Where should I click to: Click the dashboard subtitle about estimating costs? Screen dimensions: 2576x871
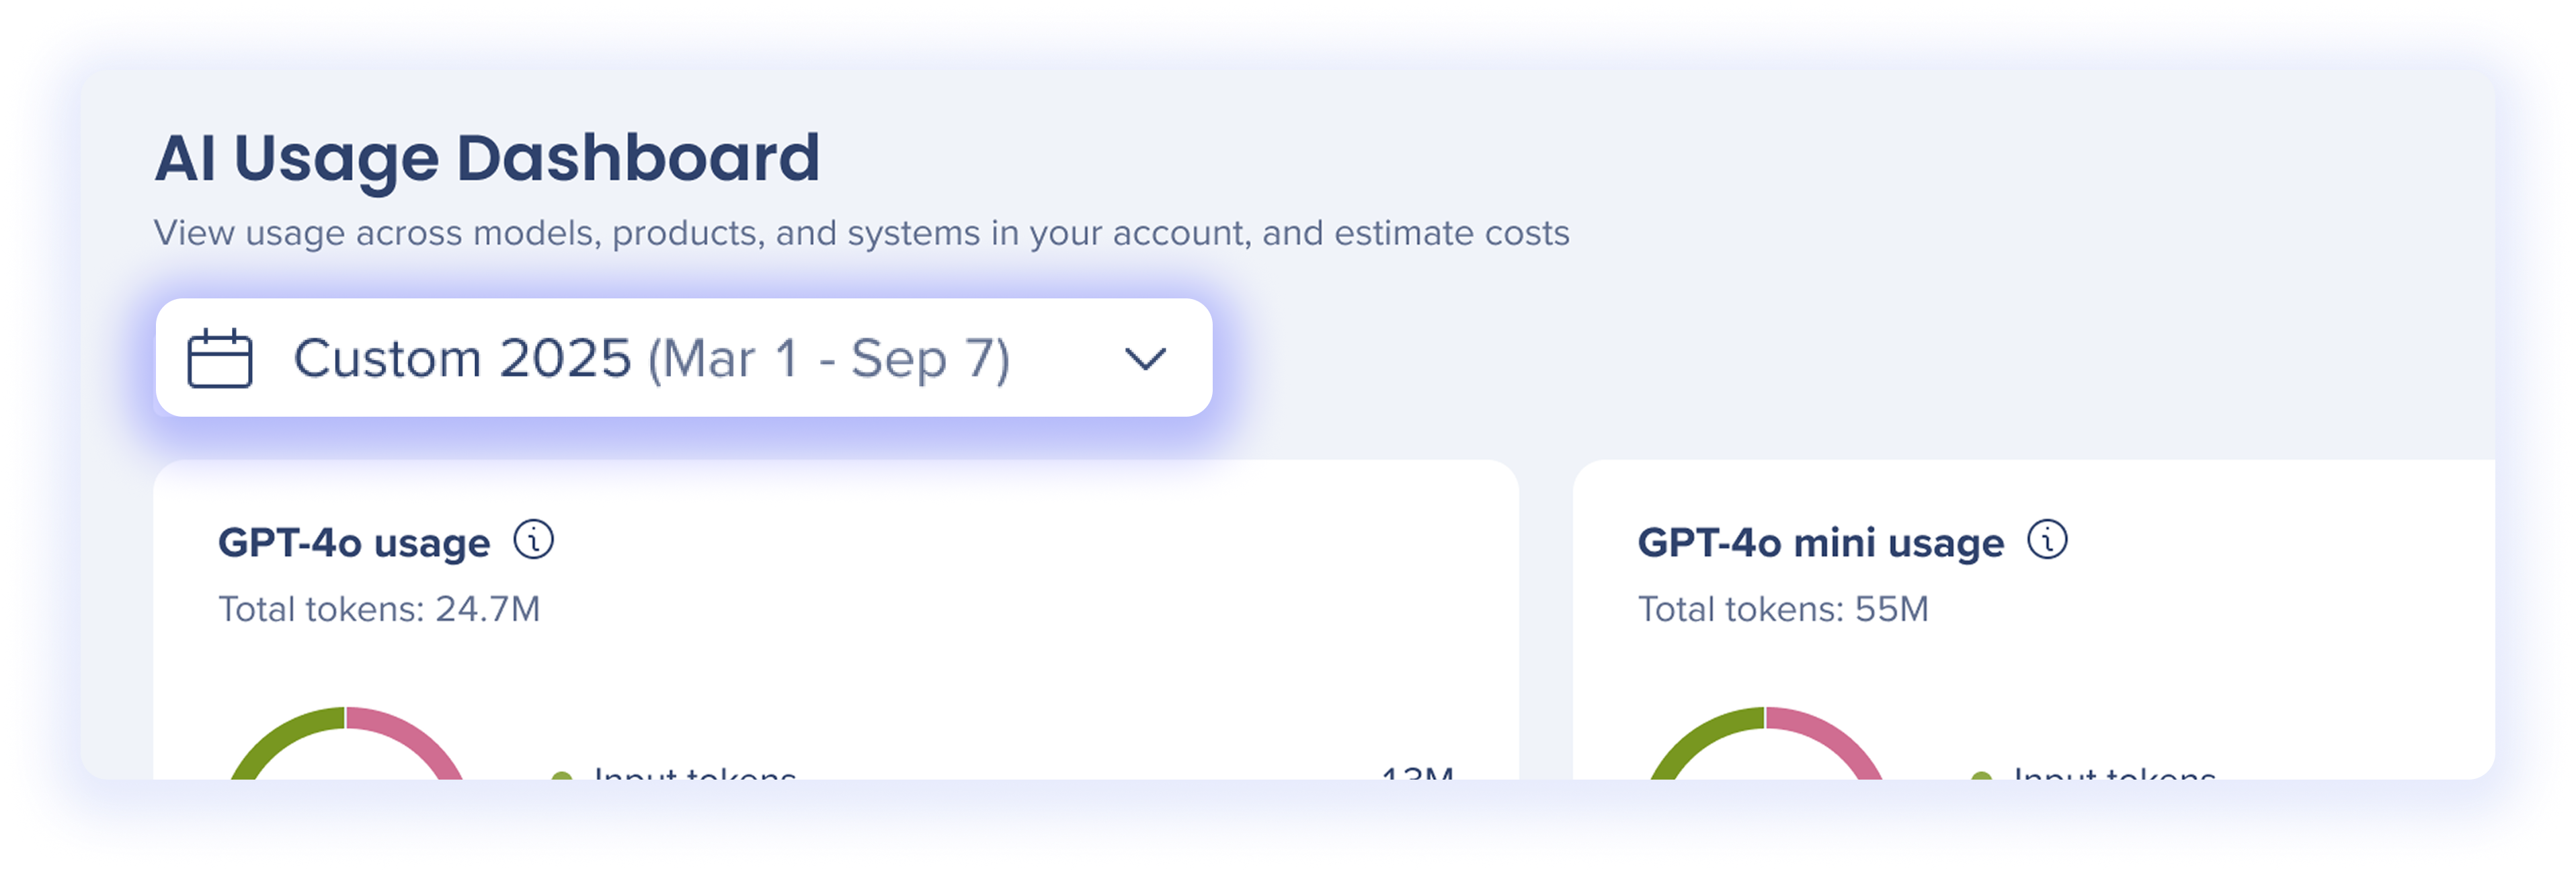(861, 233)
